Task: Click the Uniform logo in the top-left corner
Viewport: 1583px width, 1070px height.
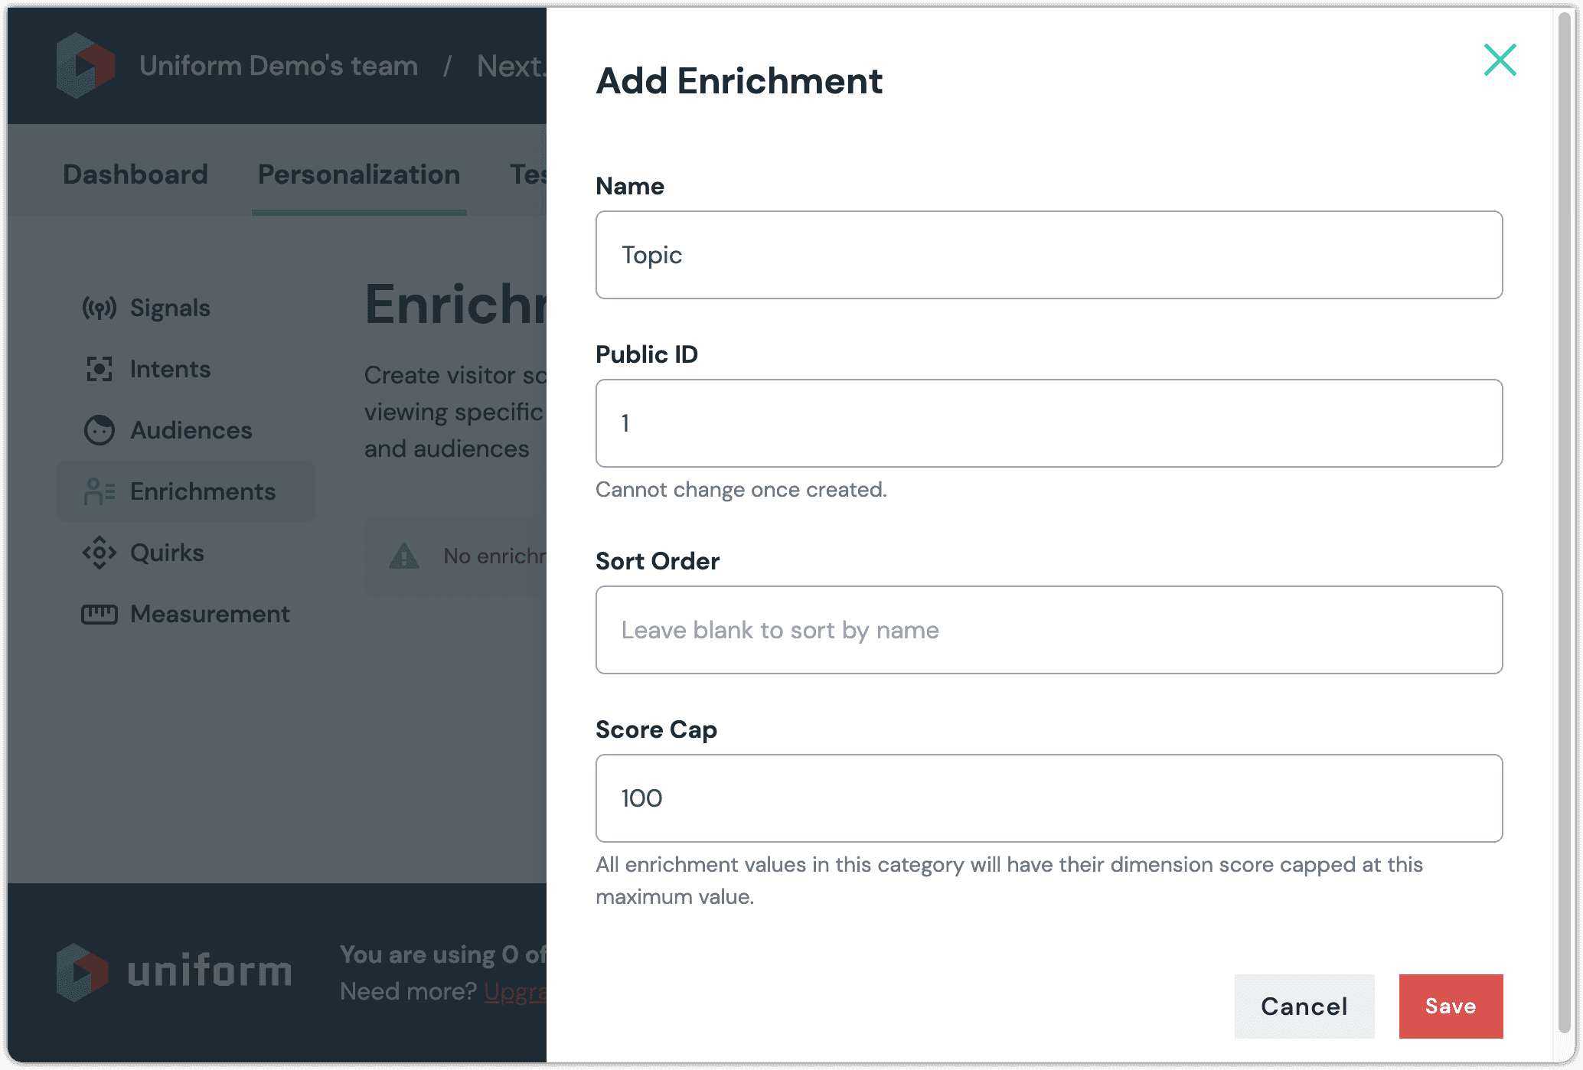Action: click(x=86, y=65)
